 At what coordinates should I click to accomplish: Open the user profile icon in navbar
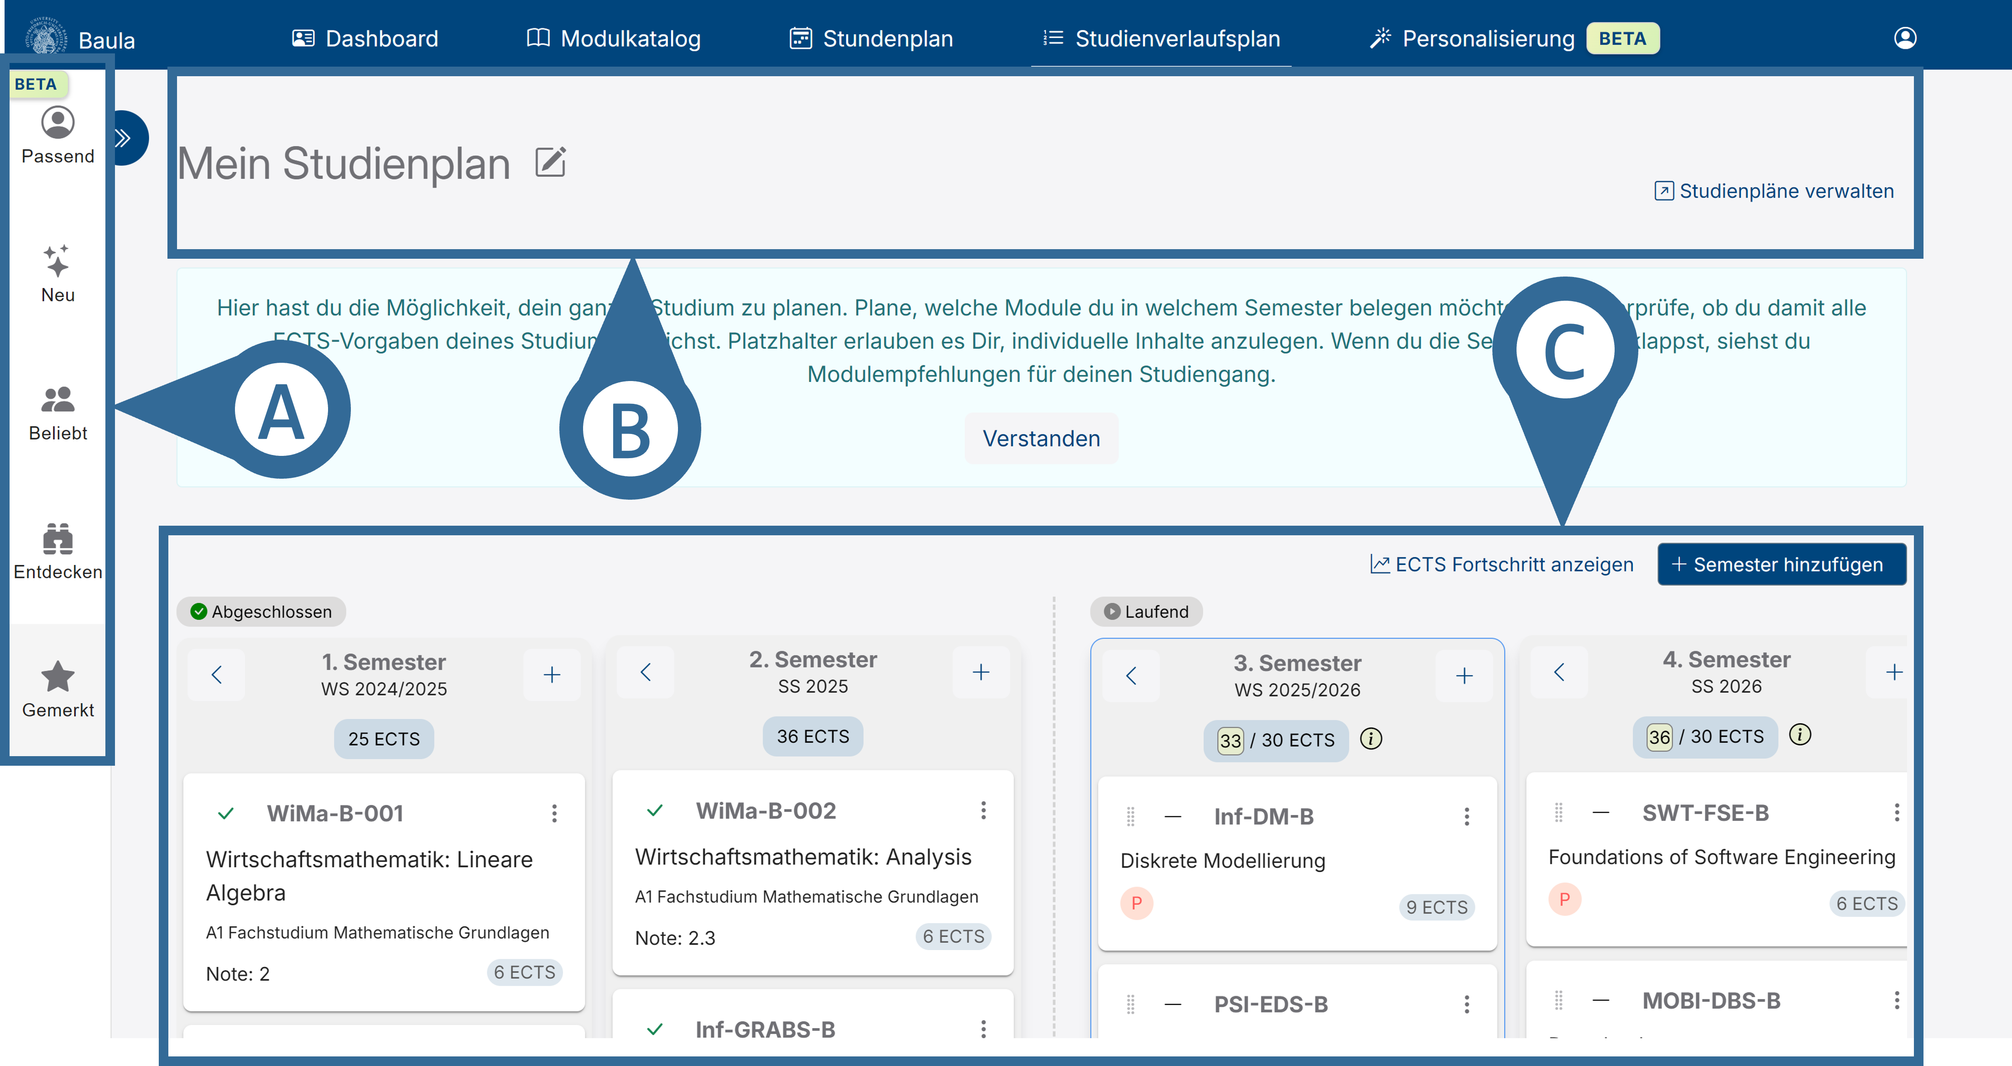pyautogui.click(x=1905, y=37)
